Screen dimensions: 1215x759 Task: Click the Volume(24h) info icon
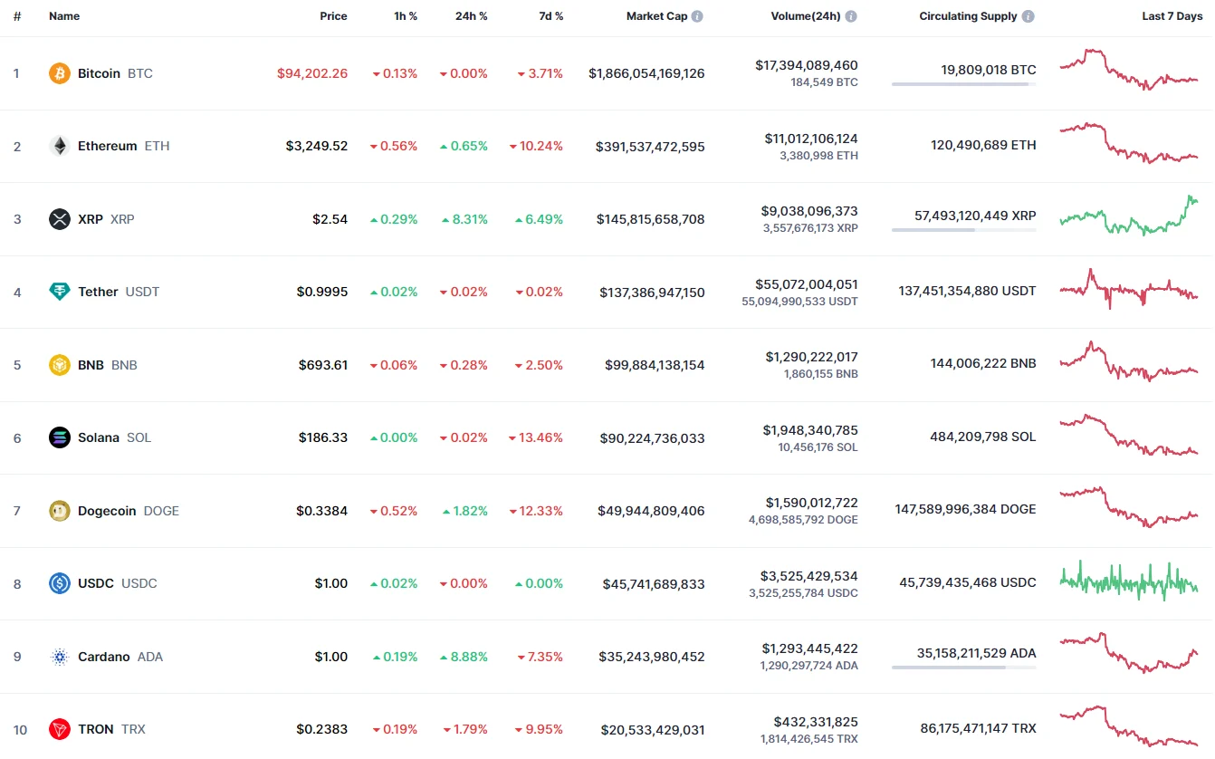point(851,16)
